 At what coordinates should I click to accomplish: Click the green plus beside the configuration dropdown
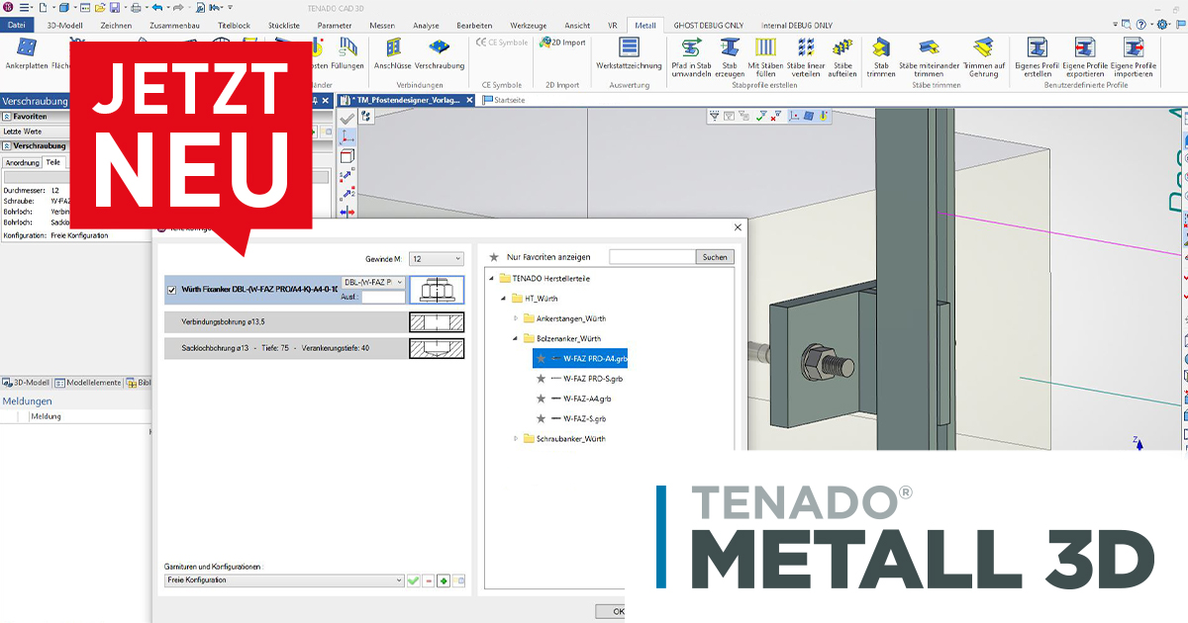[x=445, y=580]
